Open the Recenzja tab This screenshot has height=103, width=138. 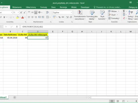[x=63, y=7]
